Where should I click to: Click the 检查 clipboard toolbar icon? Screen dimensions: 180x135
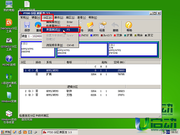(x=103, y=25)
